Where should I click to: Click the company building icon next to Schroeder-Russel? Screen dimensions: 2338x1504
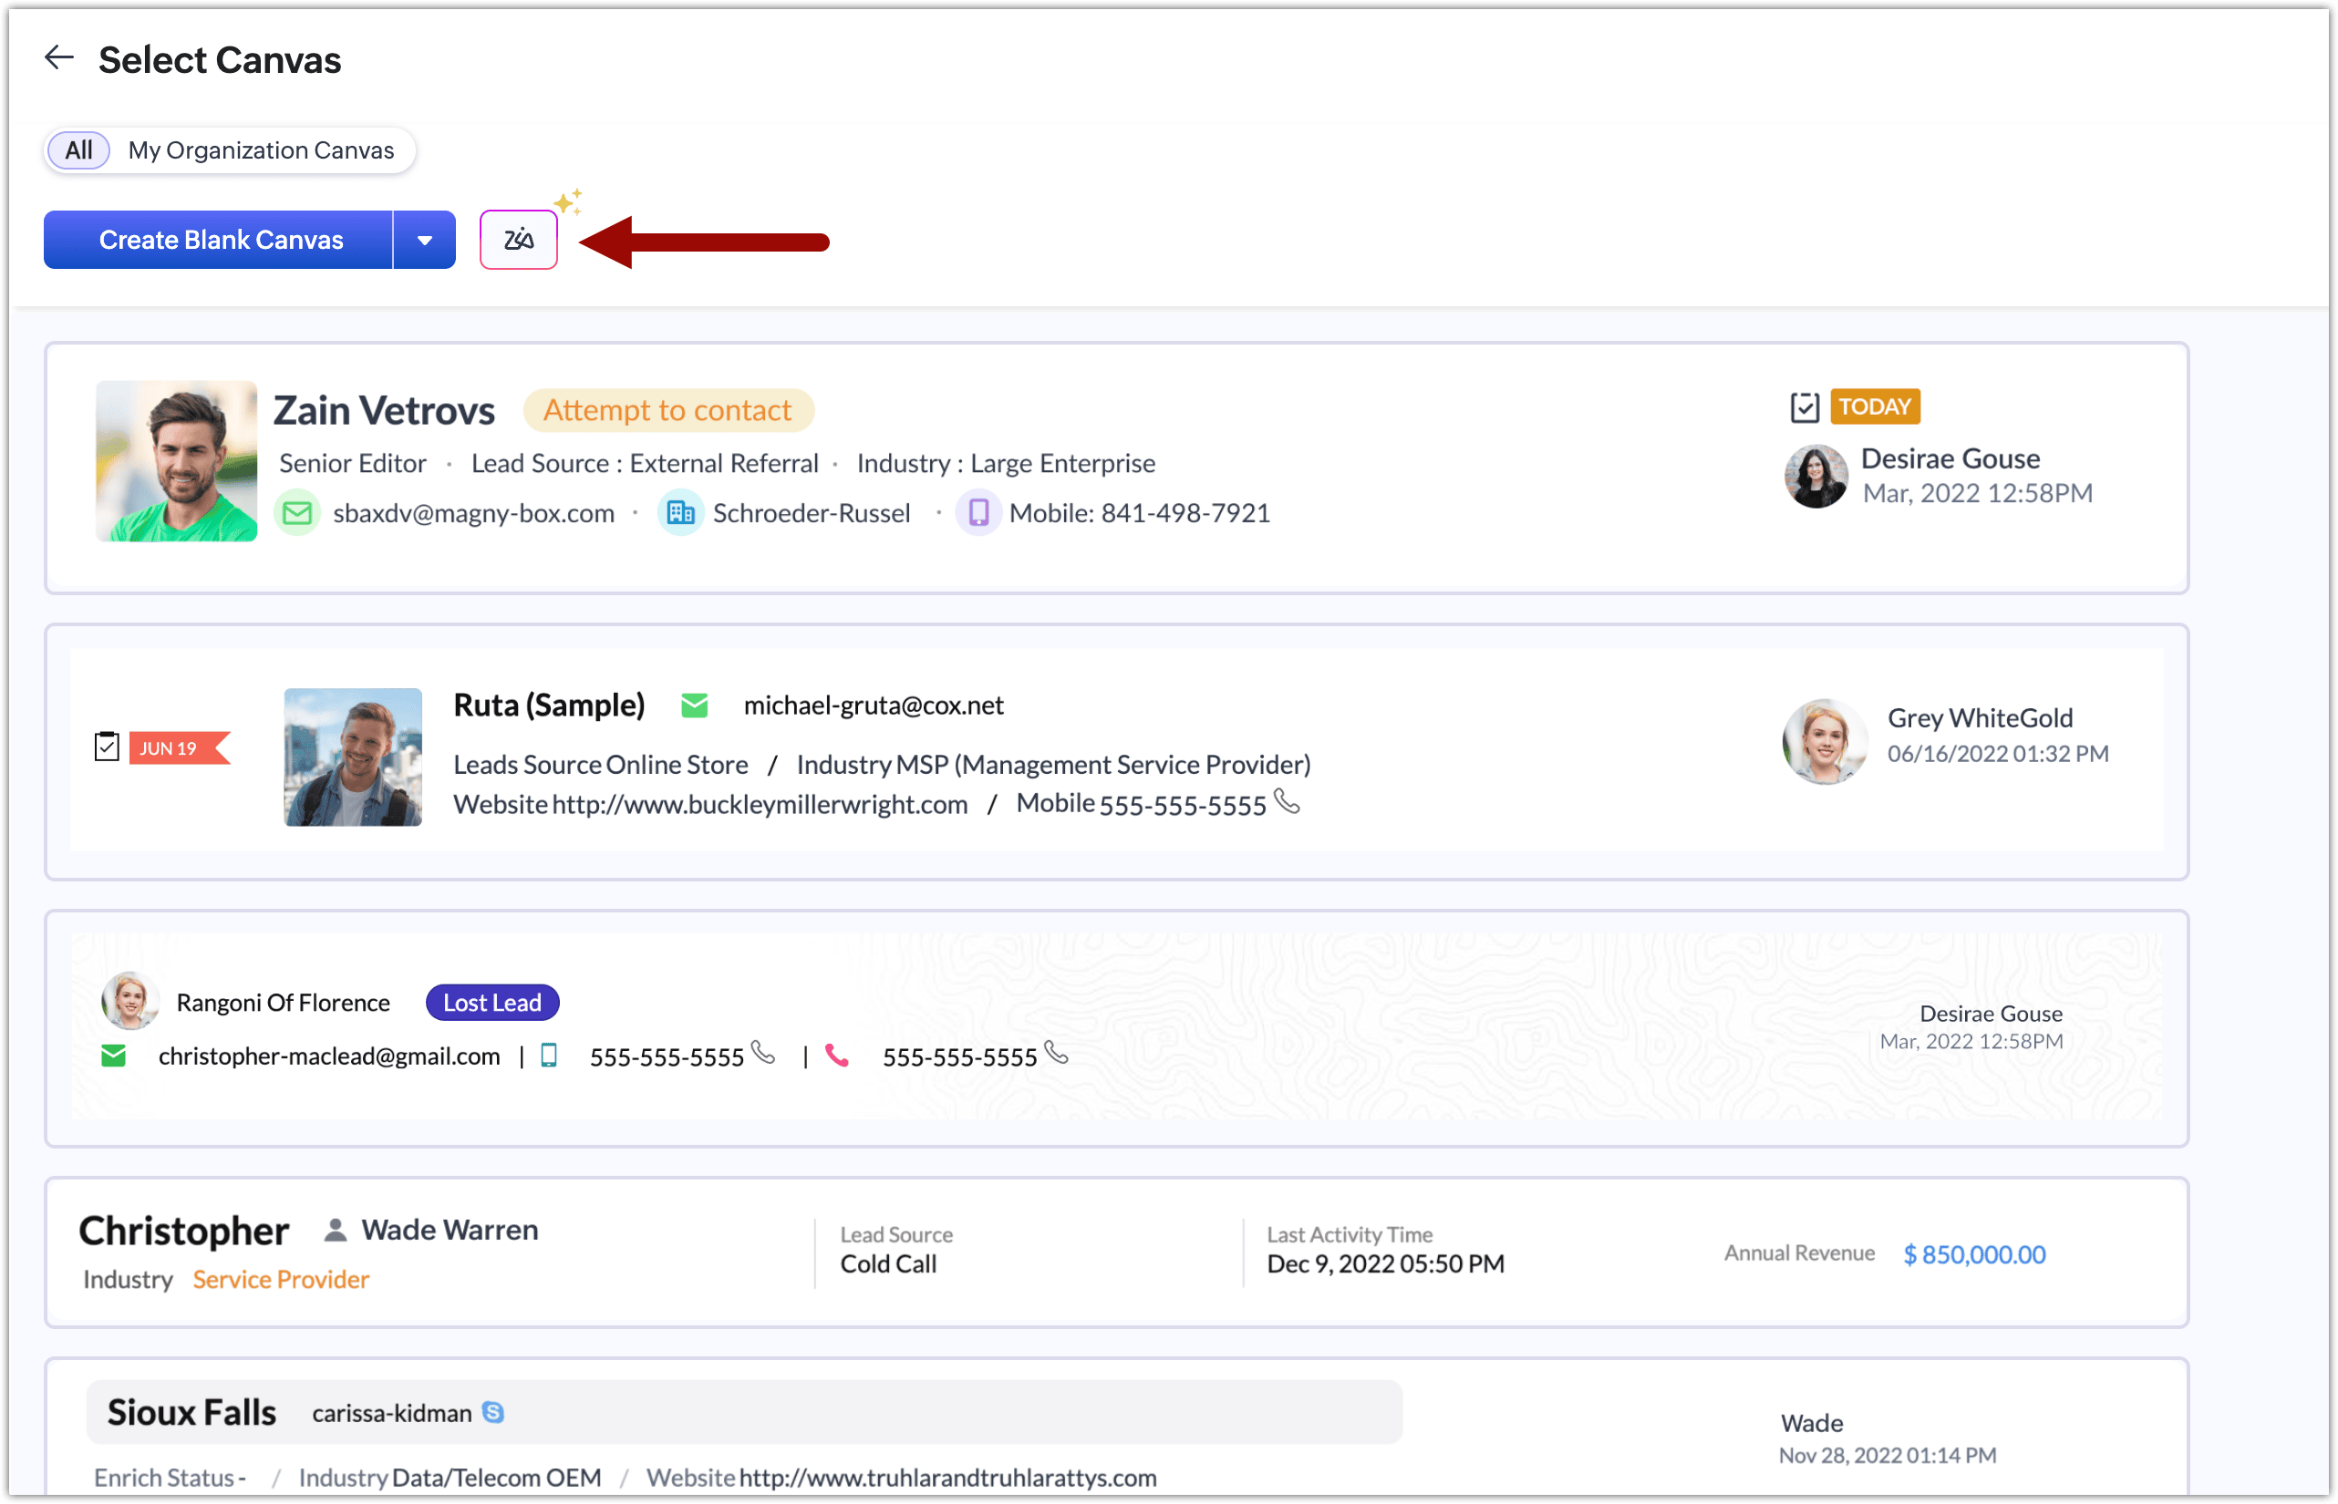[x=680, y=512]
